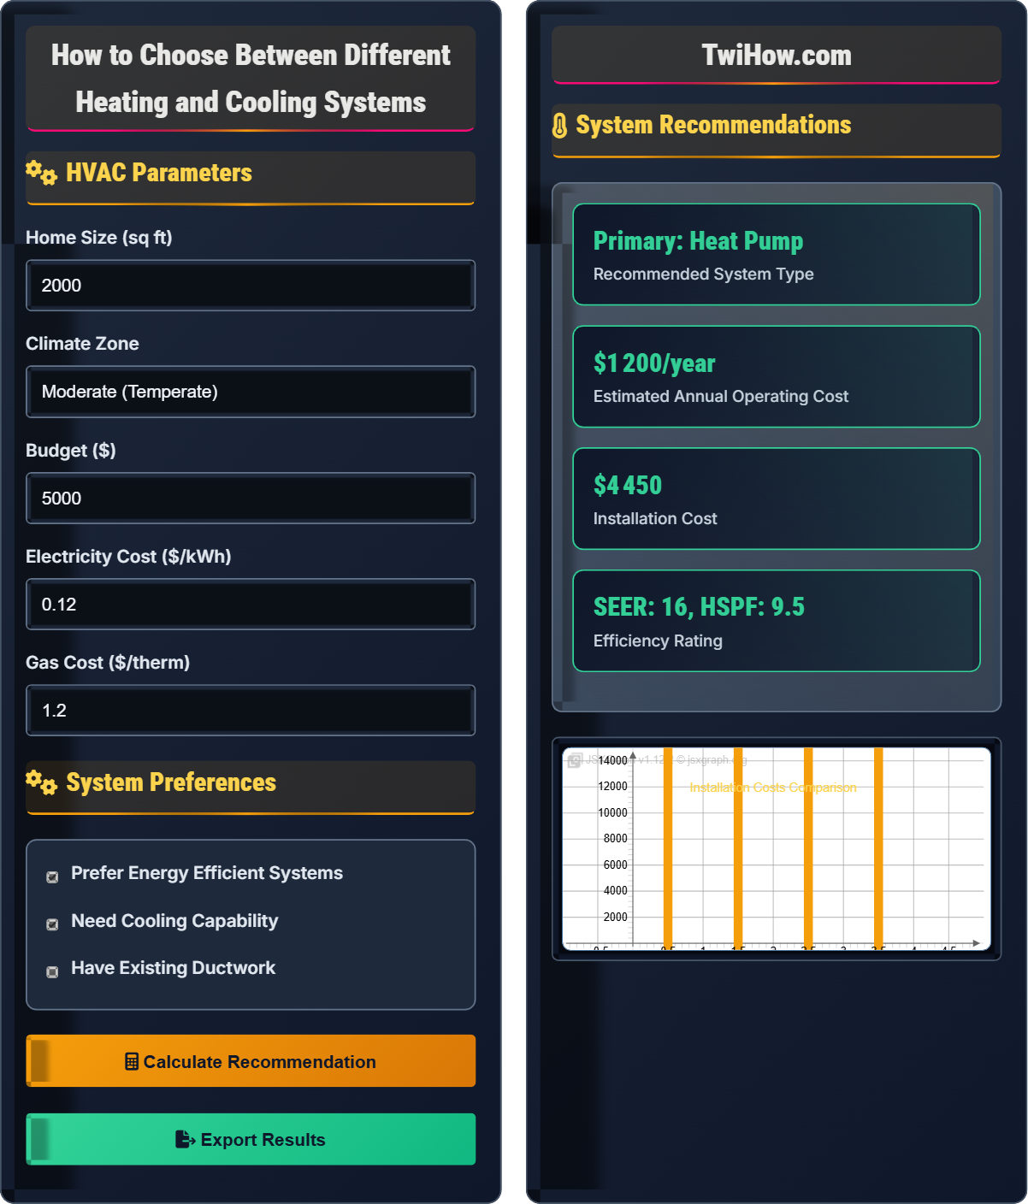Click Prefer Energy Efficient Systems label
The image size is (1028, 1204).
point(207,873)
